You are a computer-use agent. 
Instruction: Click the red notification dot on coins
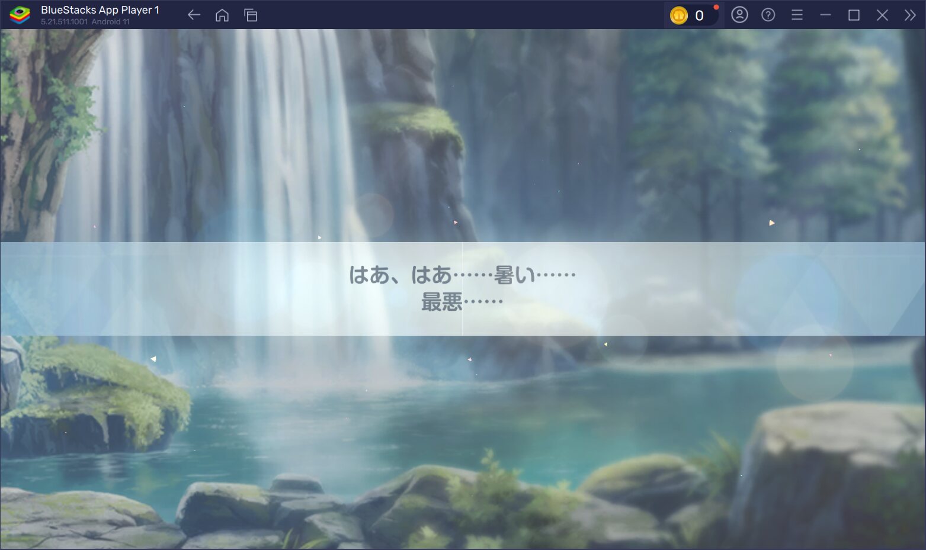(x=716, y=7)
